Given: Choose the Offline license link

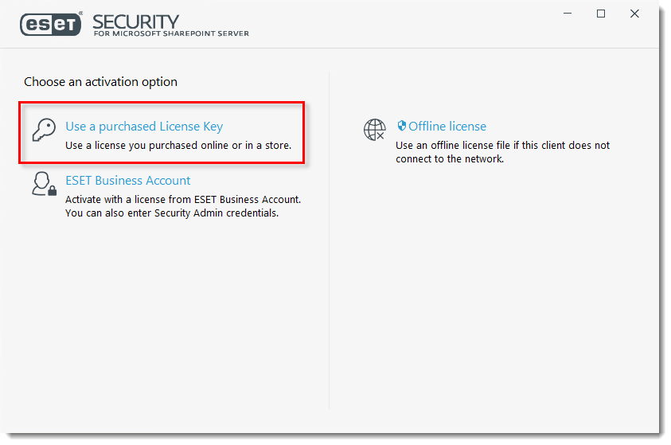Looking at the screenshot, I should (447, 127).
